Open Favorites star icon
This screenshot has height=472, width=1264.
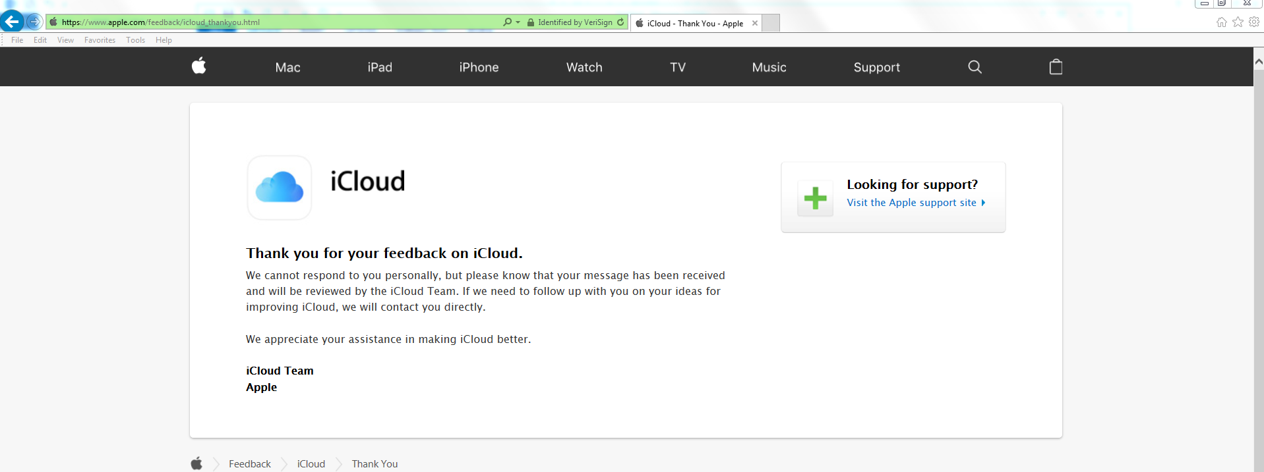coord(1238,22)
